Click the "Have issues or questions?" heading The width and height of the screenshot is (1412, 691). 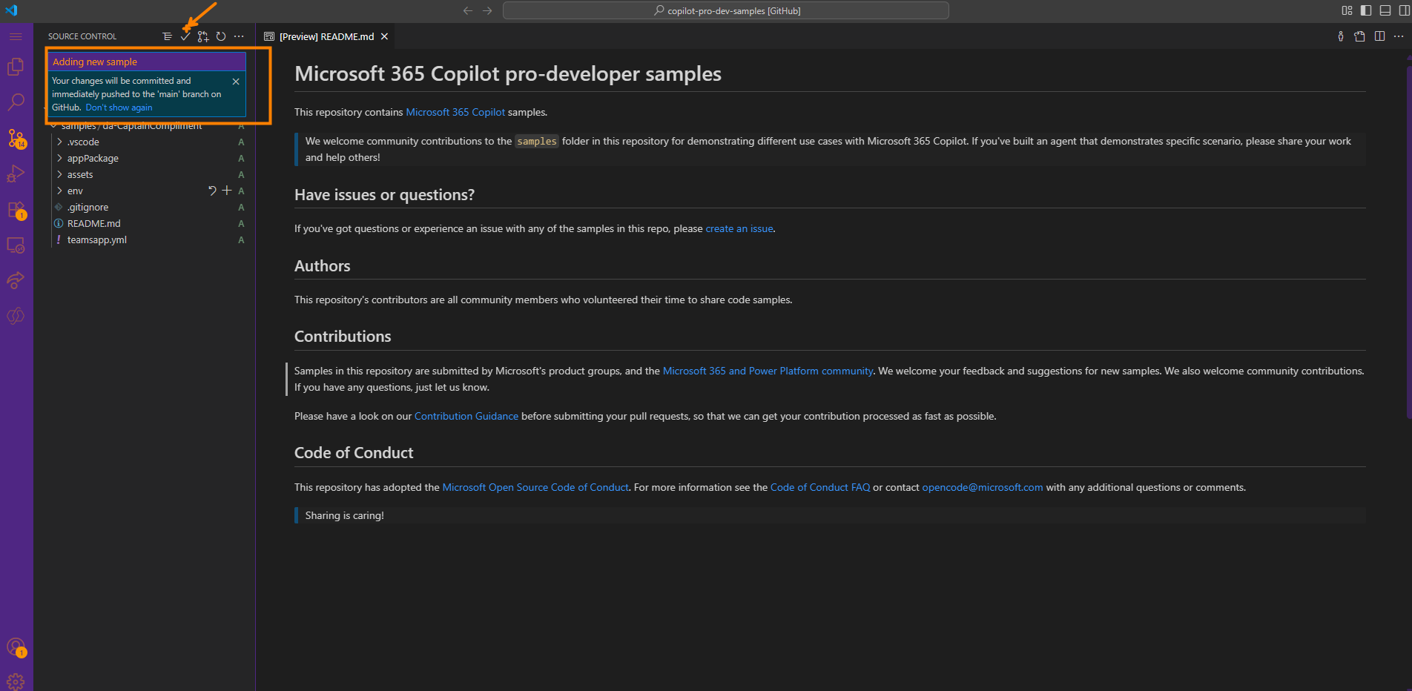[x=384, y=194]
